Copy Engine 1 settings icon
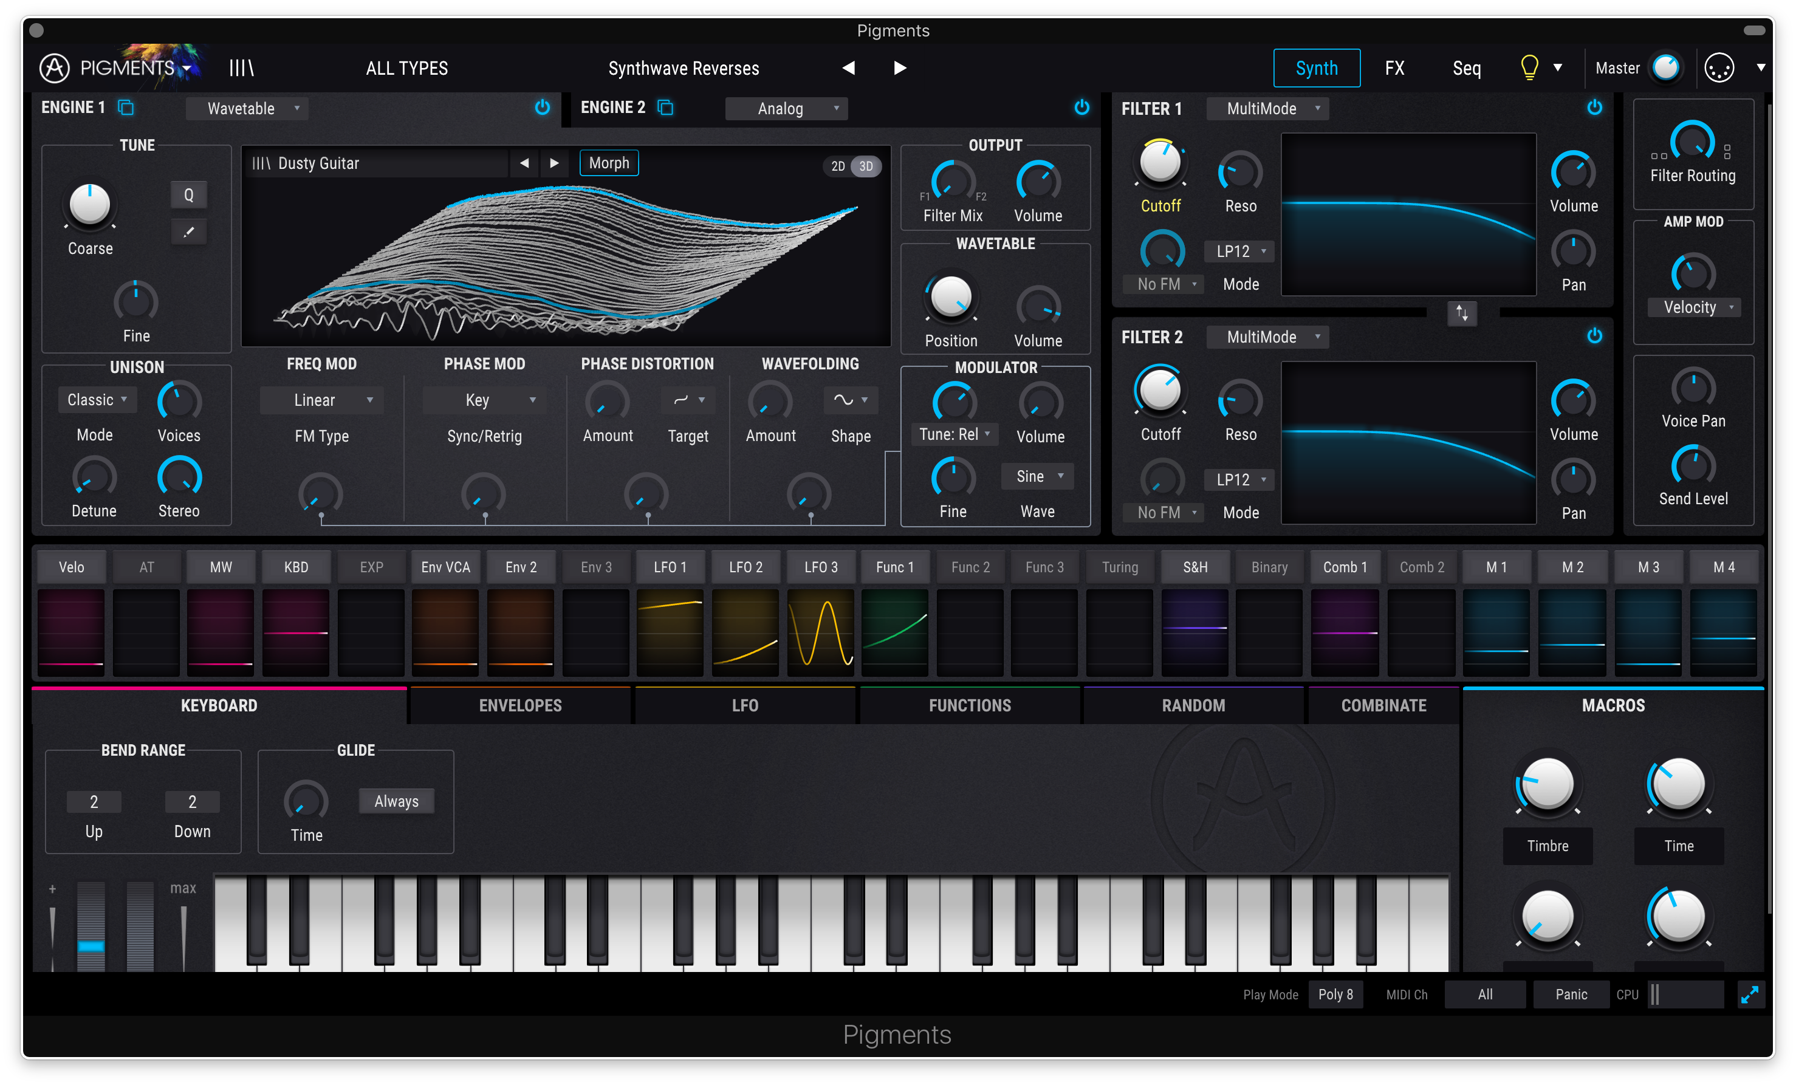This screenshot has width=1796, height=1085. coord(126,107)
